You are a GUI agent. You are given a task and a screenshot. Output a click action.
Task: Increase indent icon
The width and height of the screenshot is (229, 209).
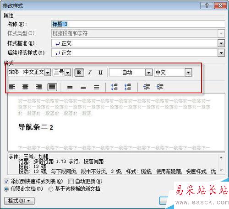[x=160, y=87]
